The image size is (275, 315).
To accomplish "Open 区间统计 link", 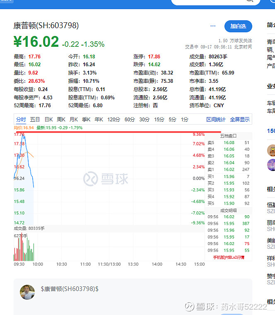I will pyautogui.click(x=216, y=120).
